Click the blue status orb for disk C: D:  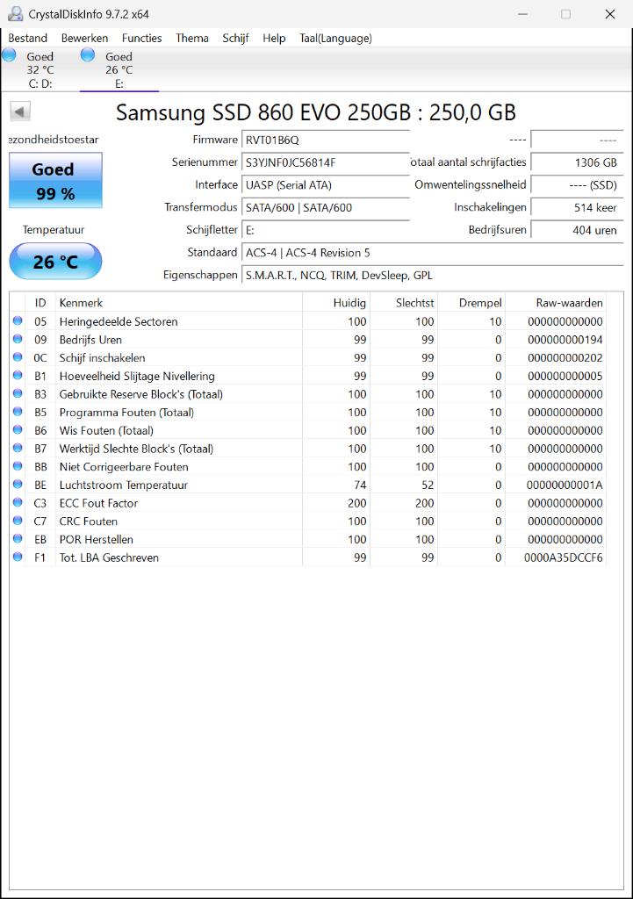9,55
